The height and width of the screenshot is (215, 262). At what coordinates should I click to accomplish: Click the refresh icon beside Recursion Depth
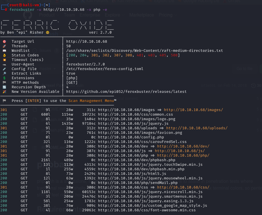click(x=4, y=87)
